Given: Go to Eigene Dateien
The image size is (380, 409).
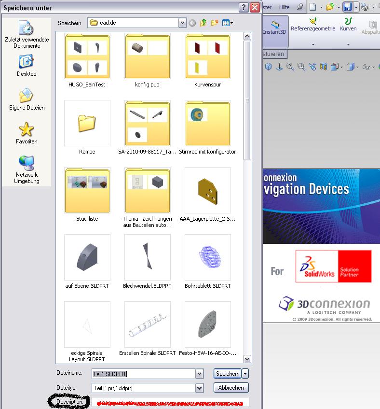Looking at the screenshot, I should click(x=27, y=99).
